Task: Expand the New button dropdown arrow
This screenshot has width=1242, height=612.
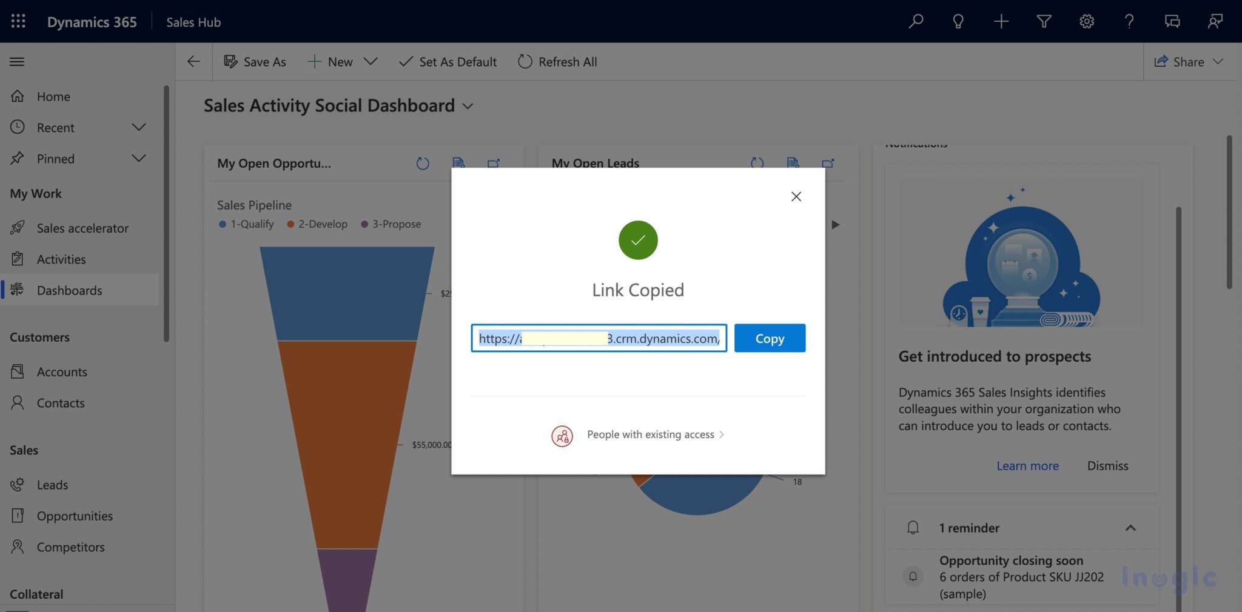Action: pos(371,61)
